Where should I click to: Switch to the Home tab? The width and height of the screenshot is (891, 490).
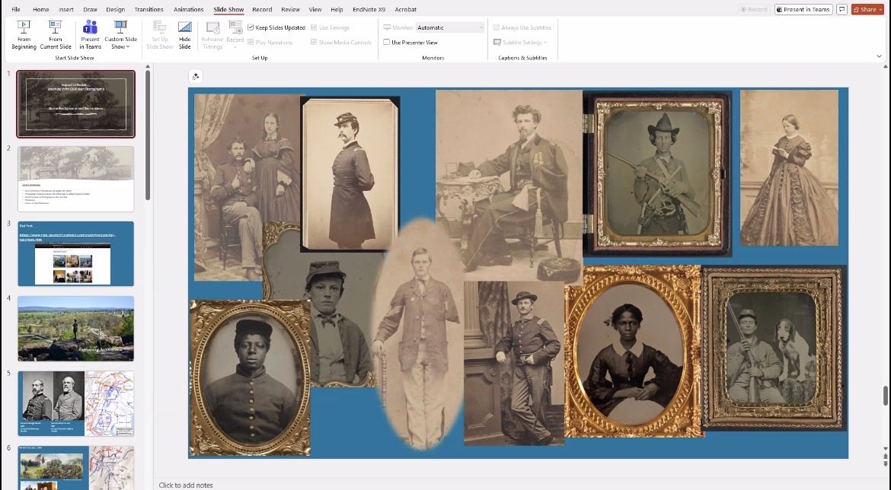40,9
